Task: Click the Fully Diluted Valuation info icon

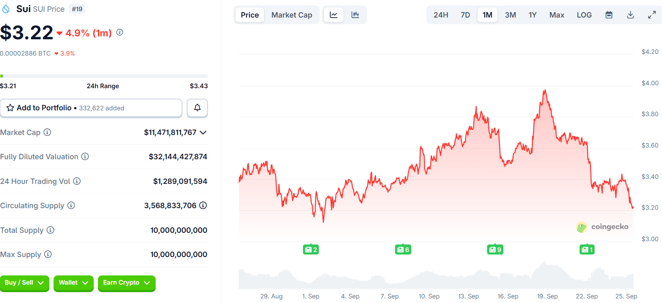Action: pos(85,156)
